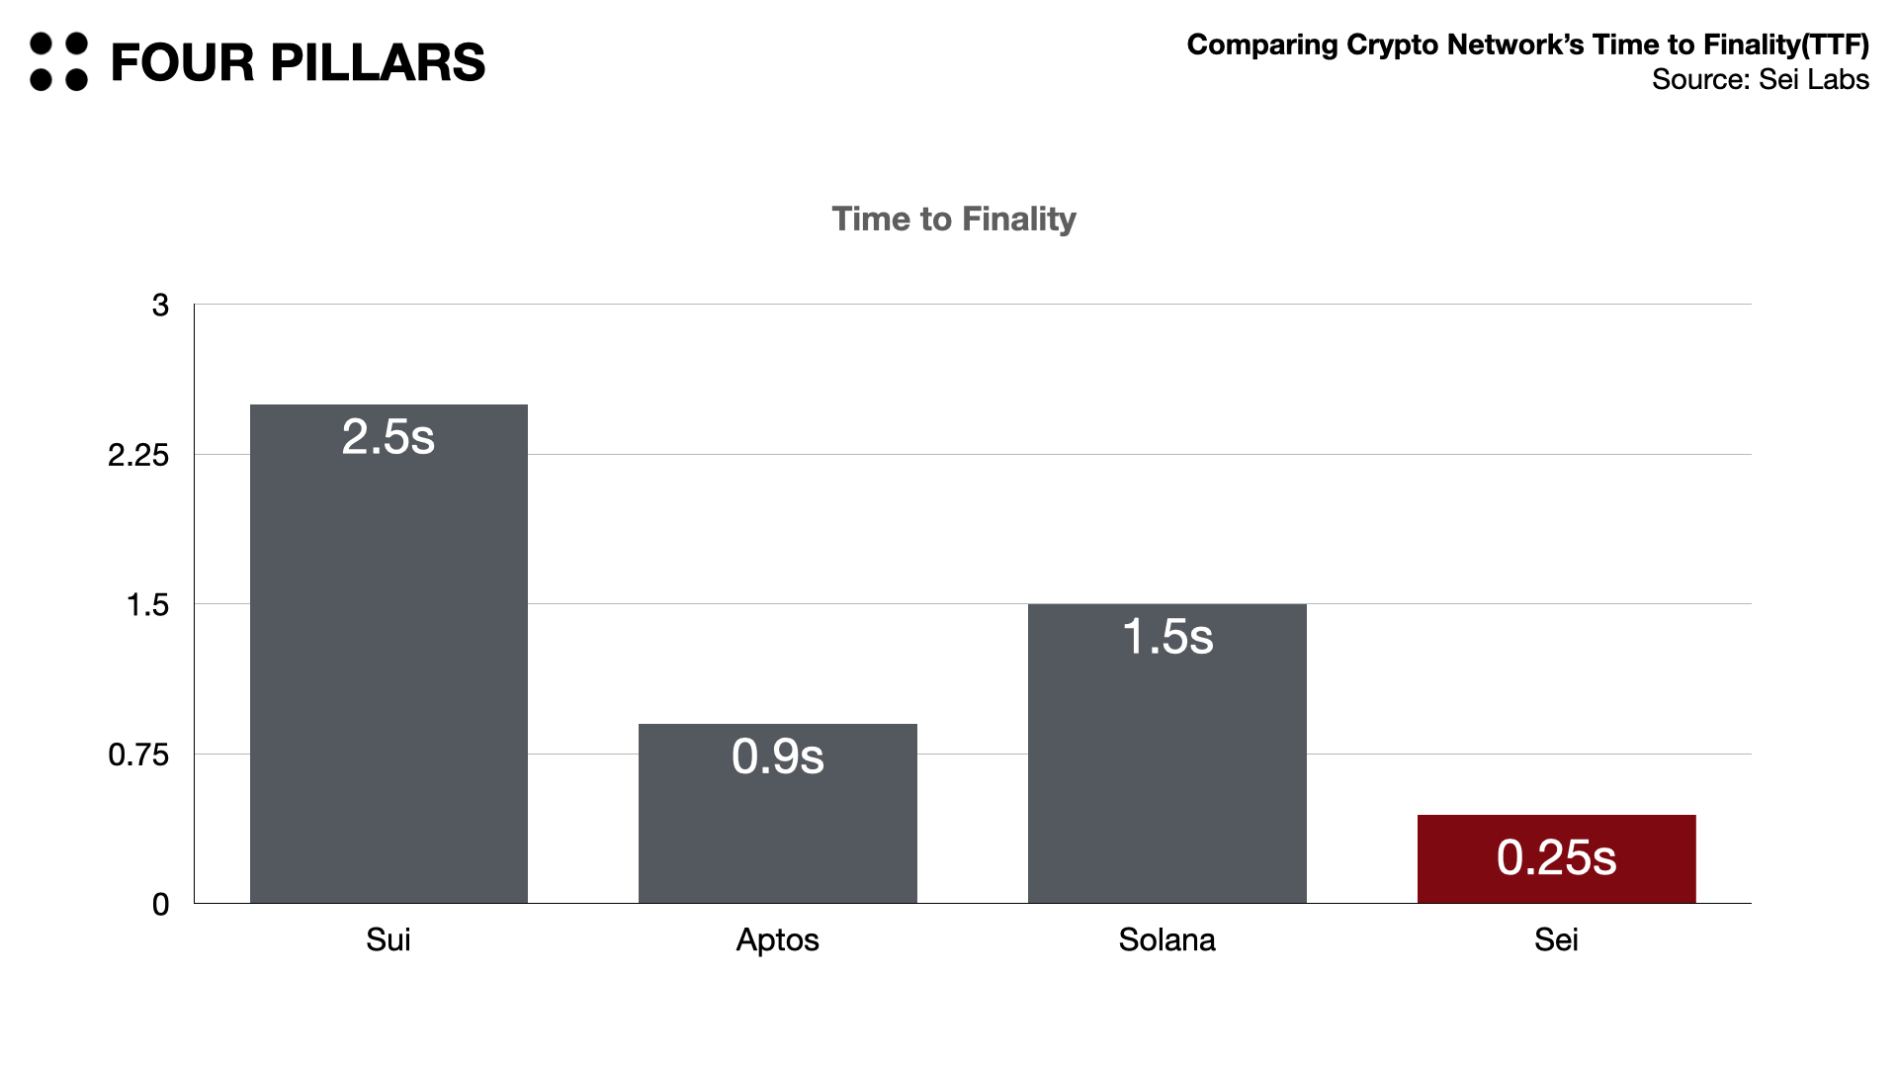1898x1068 pixels.
Task: Click the 1.5s value label
Action: pyautogui.click(x=1166, y=637)
